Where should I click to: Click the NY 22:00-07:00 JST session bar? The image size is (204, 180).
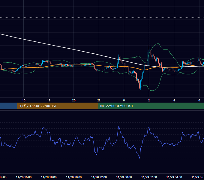point(151,106)
